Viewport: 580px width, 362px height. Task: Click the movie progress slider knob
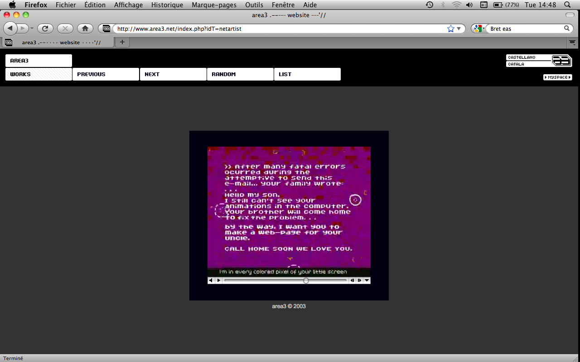point(306,281)
